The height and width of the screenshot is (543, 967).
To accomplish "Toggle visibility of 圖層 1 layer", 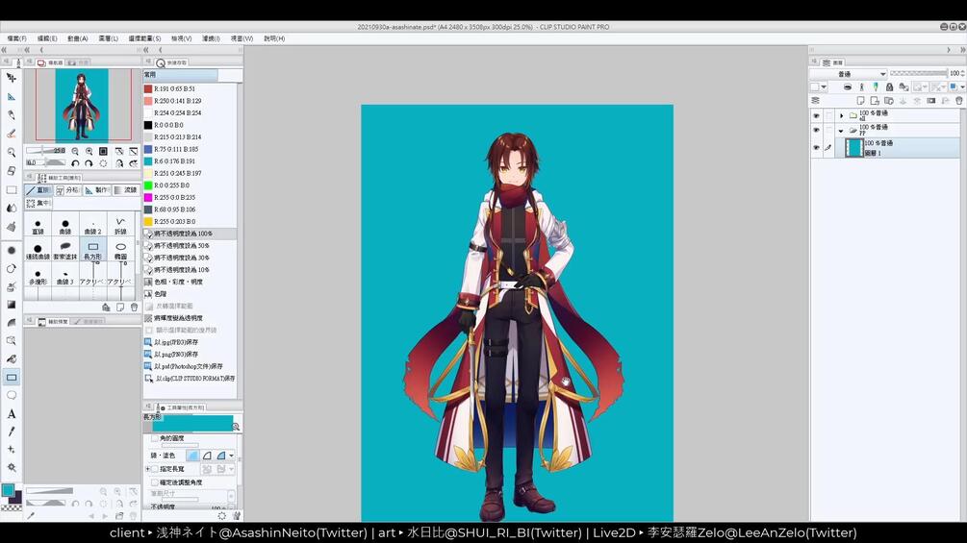I will [816, 148].
